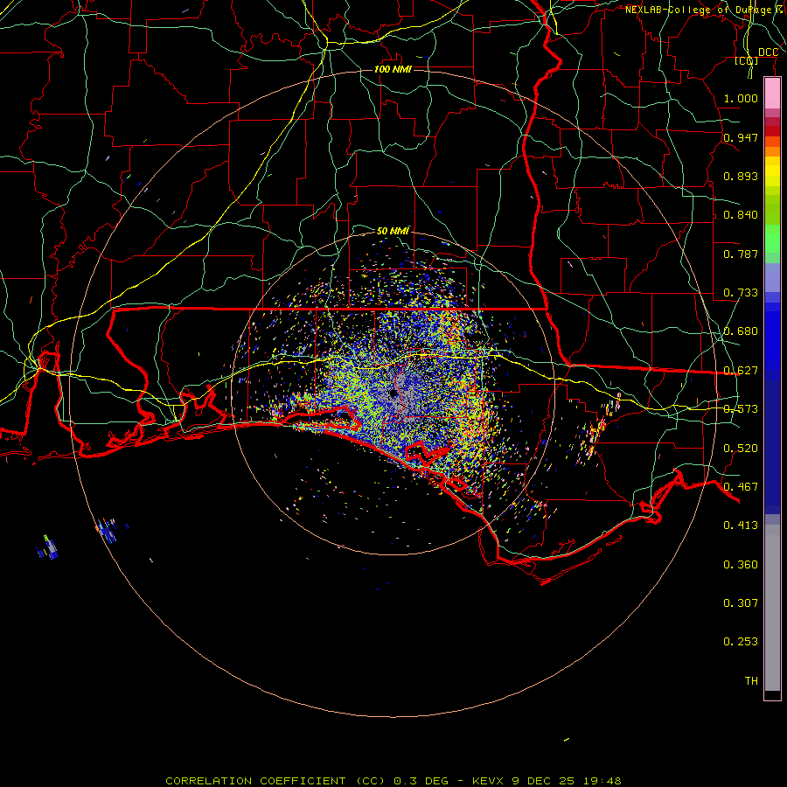Click the [CC] legend unit label
Image resolution: width=787 pixels, height=787 pixels.
[746, 60]
